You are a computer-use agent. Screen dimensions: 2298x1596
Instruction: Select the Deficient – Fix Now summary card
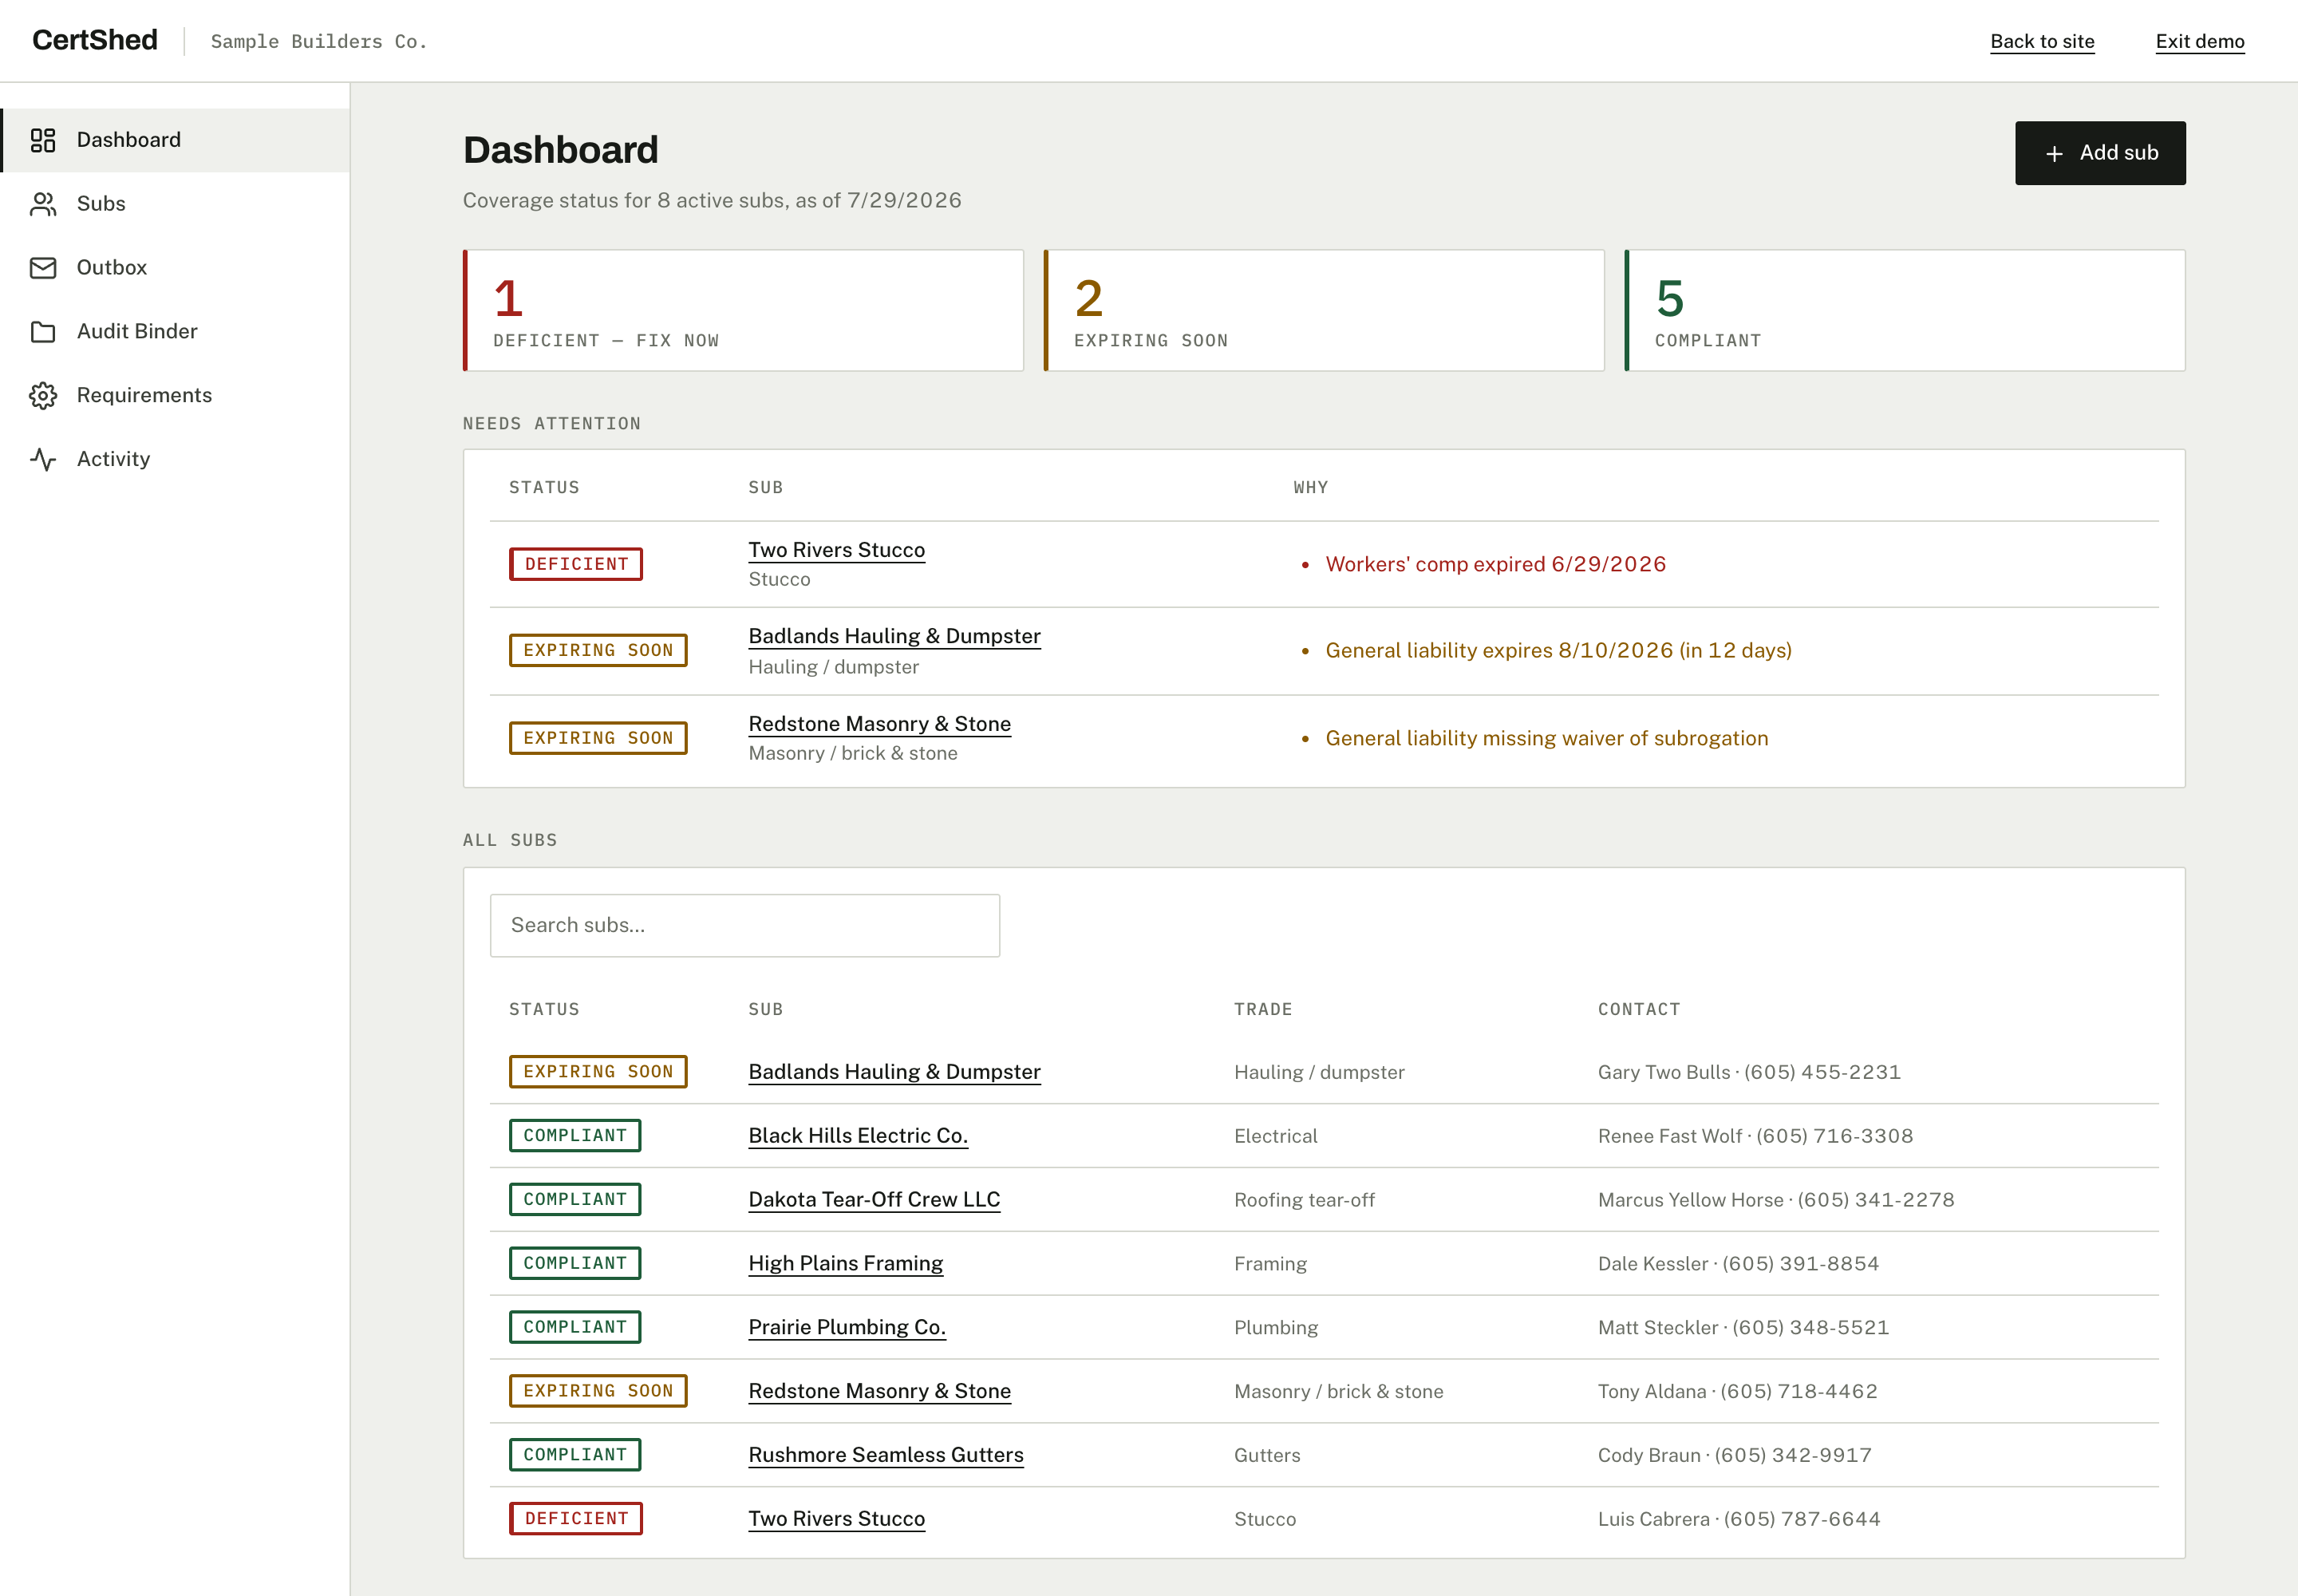(x=743, y=311)
